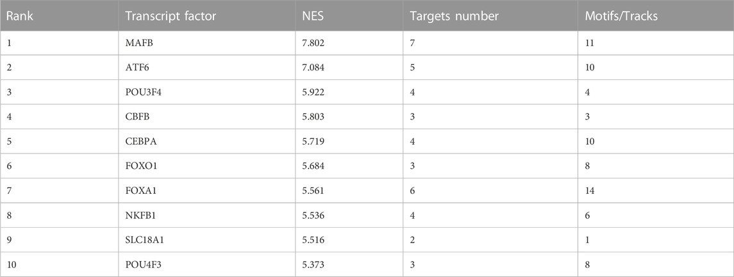The width and height of the screenshot is (734, 277).
Task: Select the Transcript factor column header
Action: click(x=207, y=15)
